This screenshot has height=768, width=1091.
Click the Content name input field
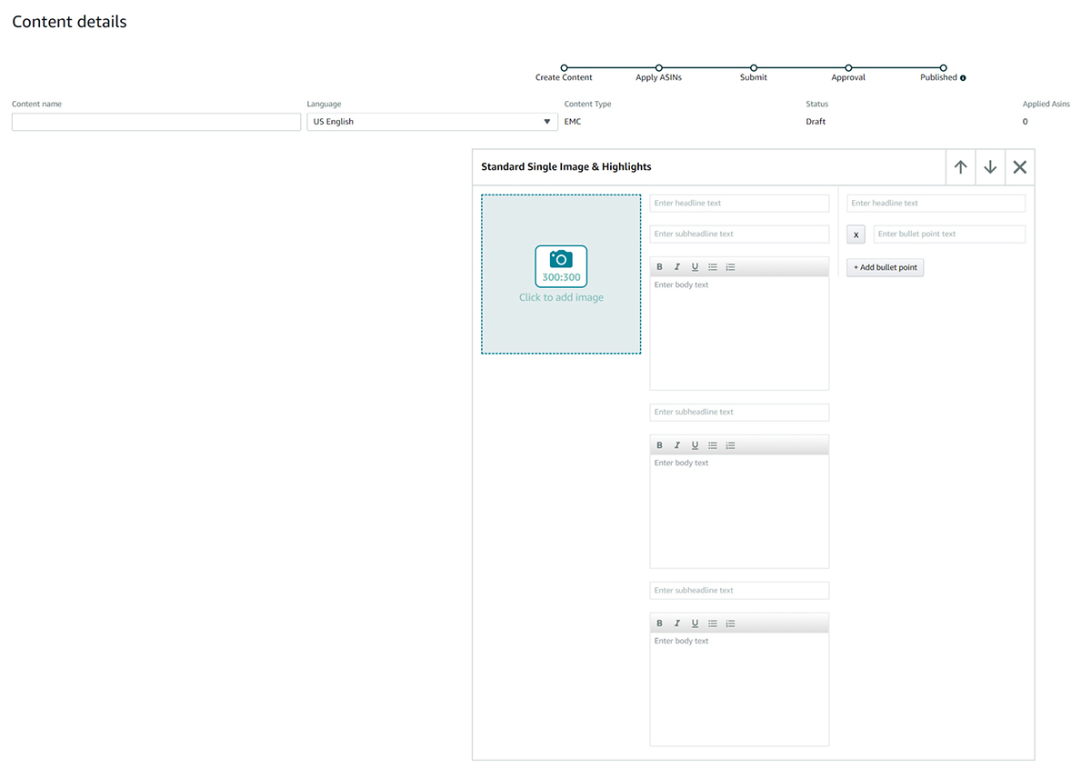[x=155, y=122]
